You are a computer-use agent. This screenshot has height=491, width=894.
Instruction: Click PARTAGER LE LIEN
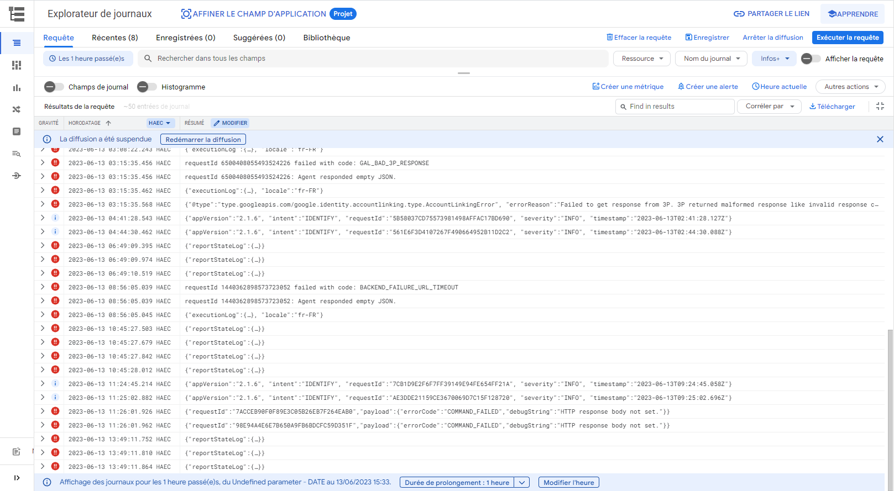click(x=771, y=14)
